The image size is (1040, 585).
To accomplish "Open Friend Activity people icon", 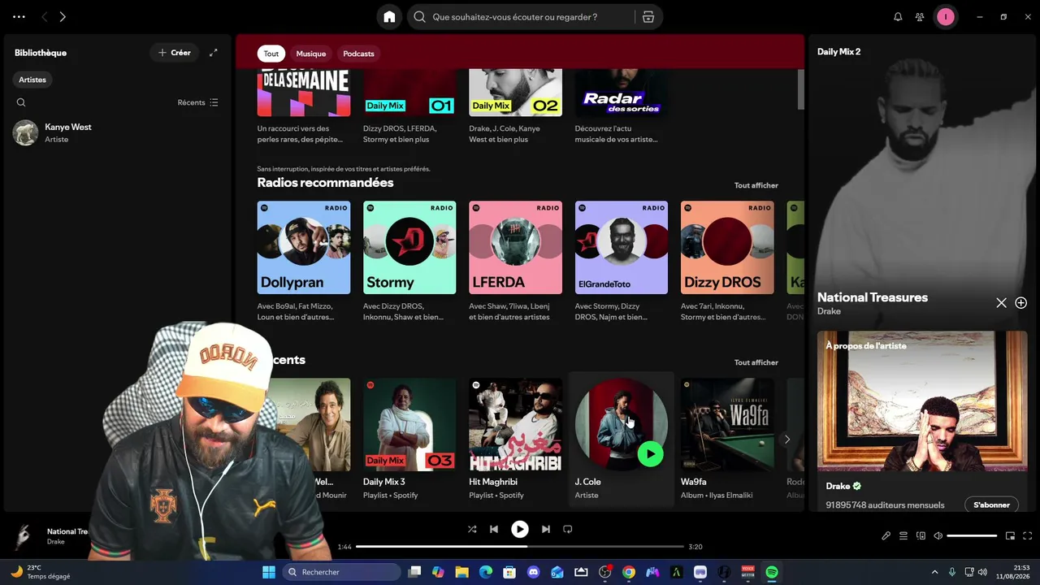I will pyautogui.click(x=920, y=17).
